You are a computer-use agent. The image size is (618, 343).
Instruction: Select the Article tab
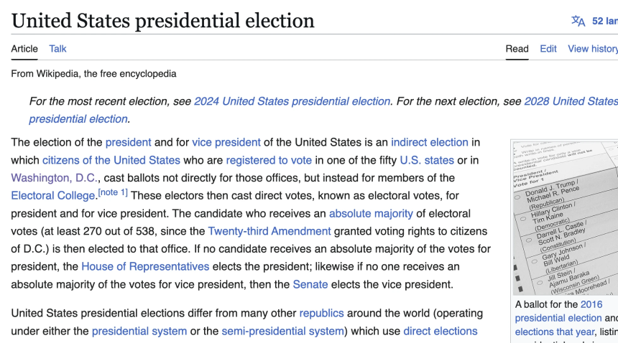coord(24,49)
